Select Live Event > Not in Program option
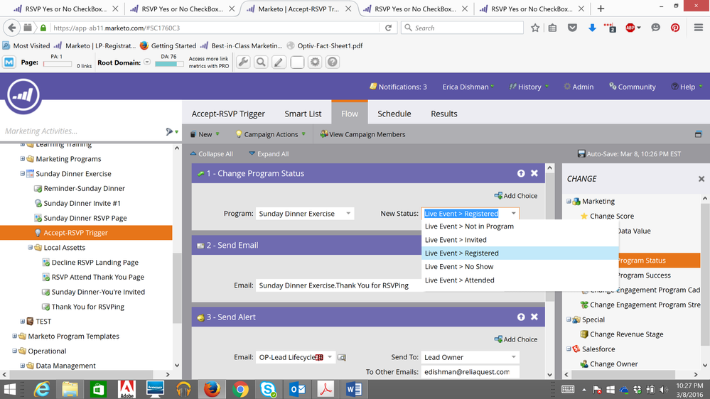Screen dimensions: 710x399 [x=520, y=226]
